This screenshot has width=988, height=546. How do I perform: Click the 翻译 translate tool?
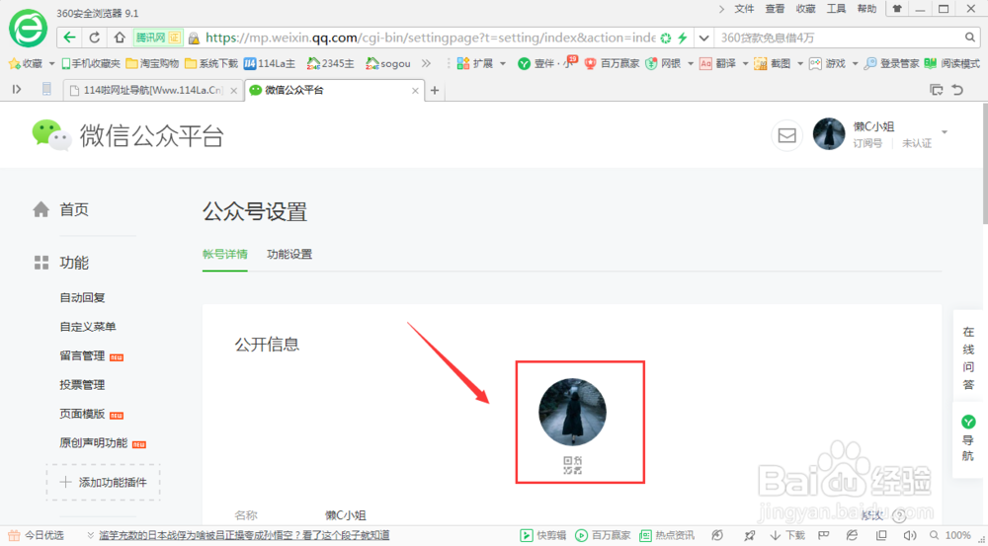[x=717, y=63]
